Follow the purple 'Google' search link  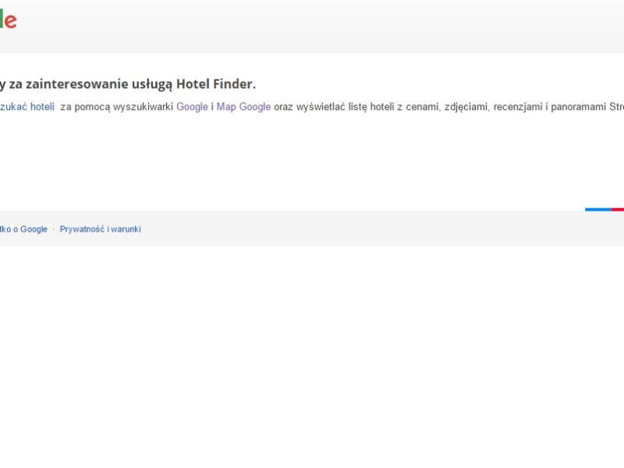pyautogui.click(x=192, y=107)
